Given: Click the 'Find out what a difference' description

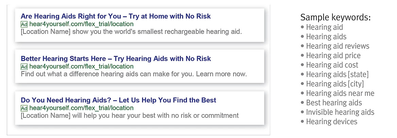Looking at the screenshot, I should (x=134, y=74).
